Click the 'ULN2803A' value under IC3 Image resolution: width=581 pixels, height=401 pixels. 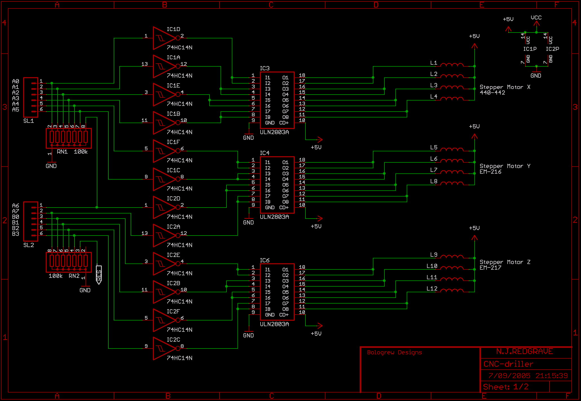274,132
